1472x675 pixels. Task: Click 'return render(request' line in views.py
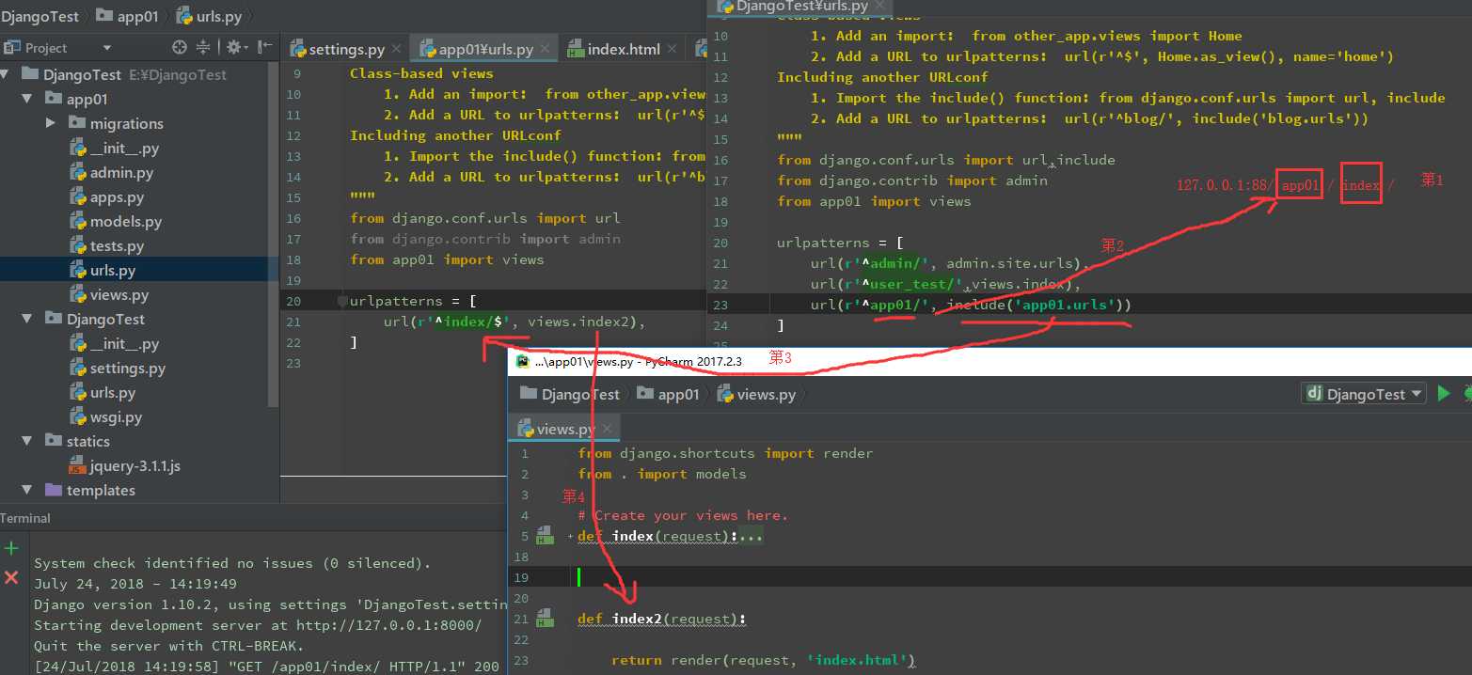pos(764,660)
